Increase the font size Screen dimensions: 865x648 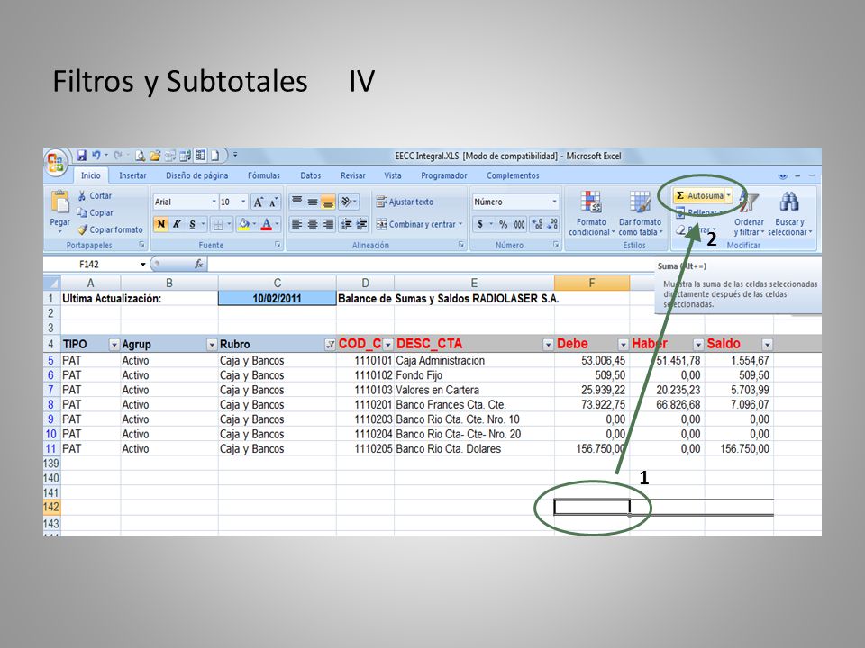259,202
